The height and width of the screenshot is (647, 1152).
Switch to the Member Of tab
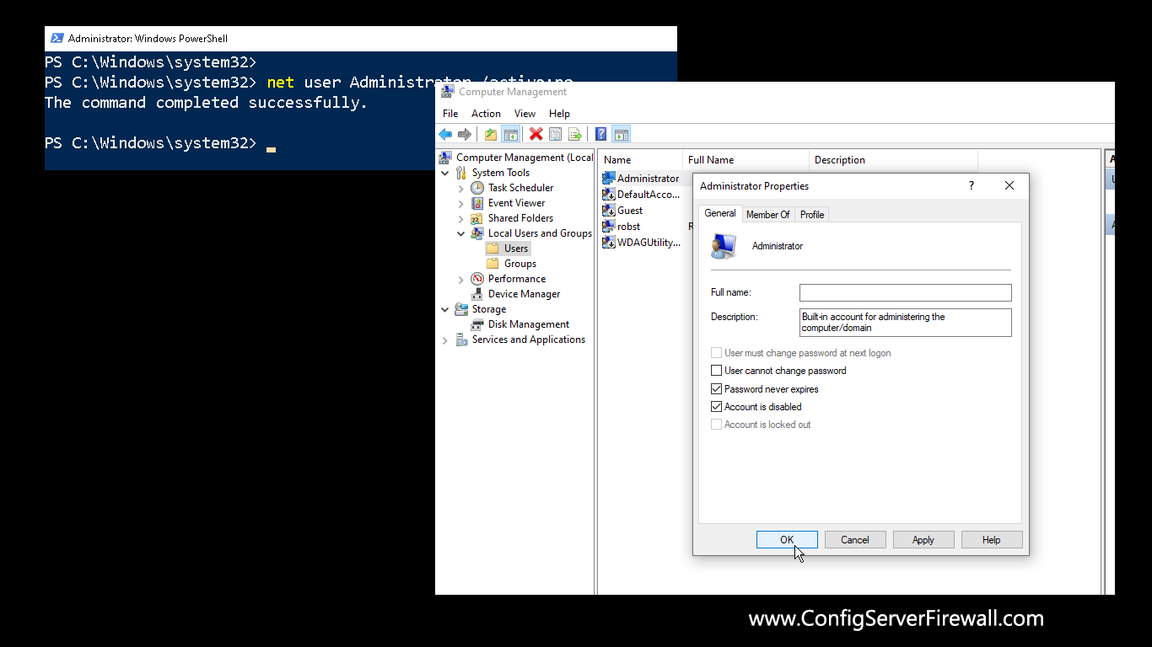point(768,215)
